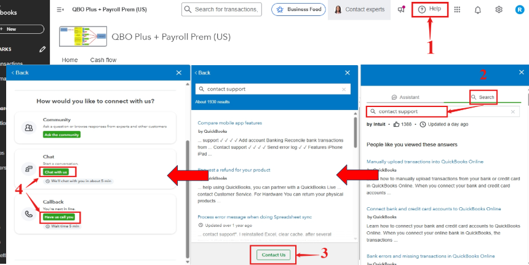Image resolution: width=529 pixels, height=265 pixels.
Task: Click the pencil edit bookmarks icon
Action: (42, 49)
